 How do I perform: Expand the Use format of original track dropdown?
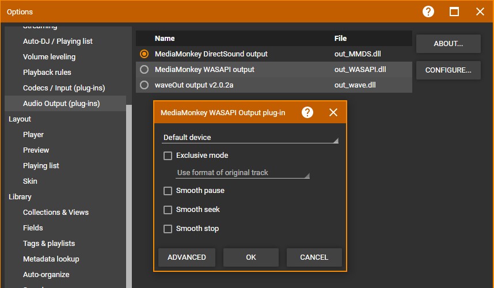click(x=242, y=173)
